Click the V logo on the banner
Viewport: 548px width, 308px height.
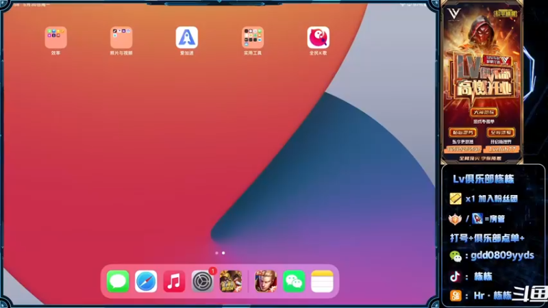[454, 14]
